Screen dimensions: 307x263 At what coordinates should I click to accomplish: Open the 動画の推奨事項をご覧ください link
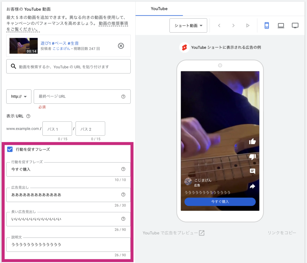coord(67,26)
